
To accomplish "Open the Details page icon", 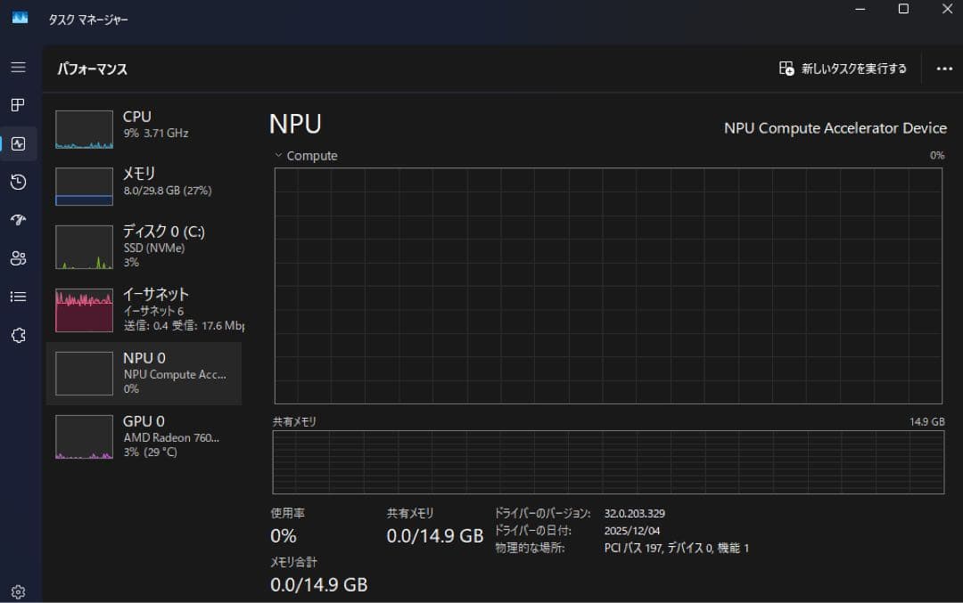I will pos(19,296).
